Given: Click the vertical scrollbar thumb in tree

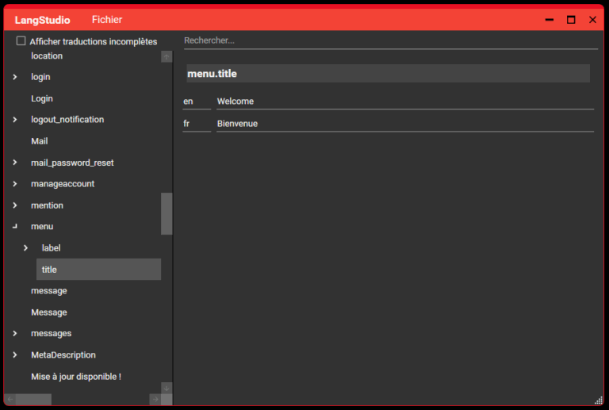Looking at the screenshot, I should pyautogui.click(x=167, y=213).
